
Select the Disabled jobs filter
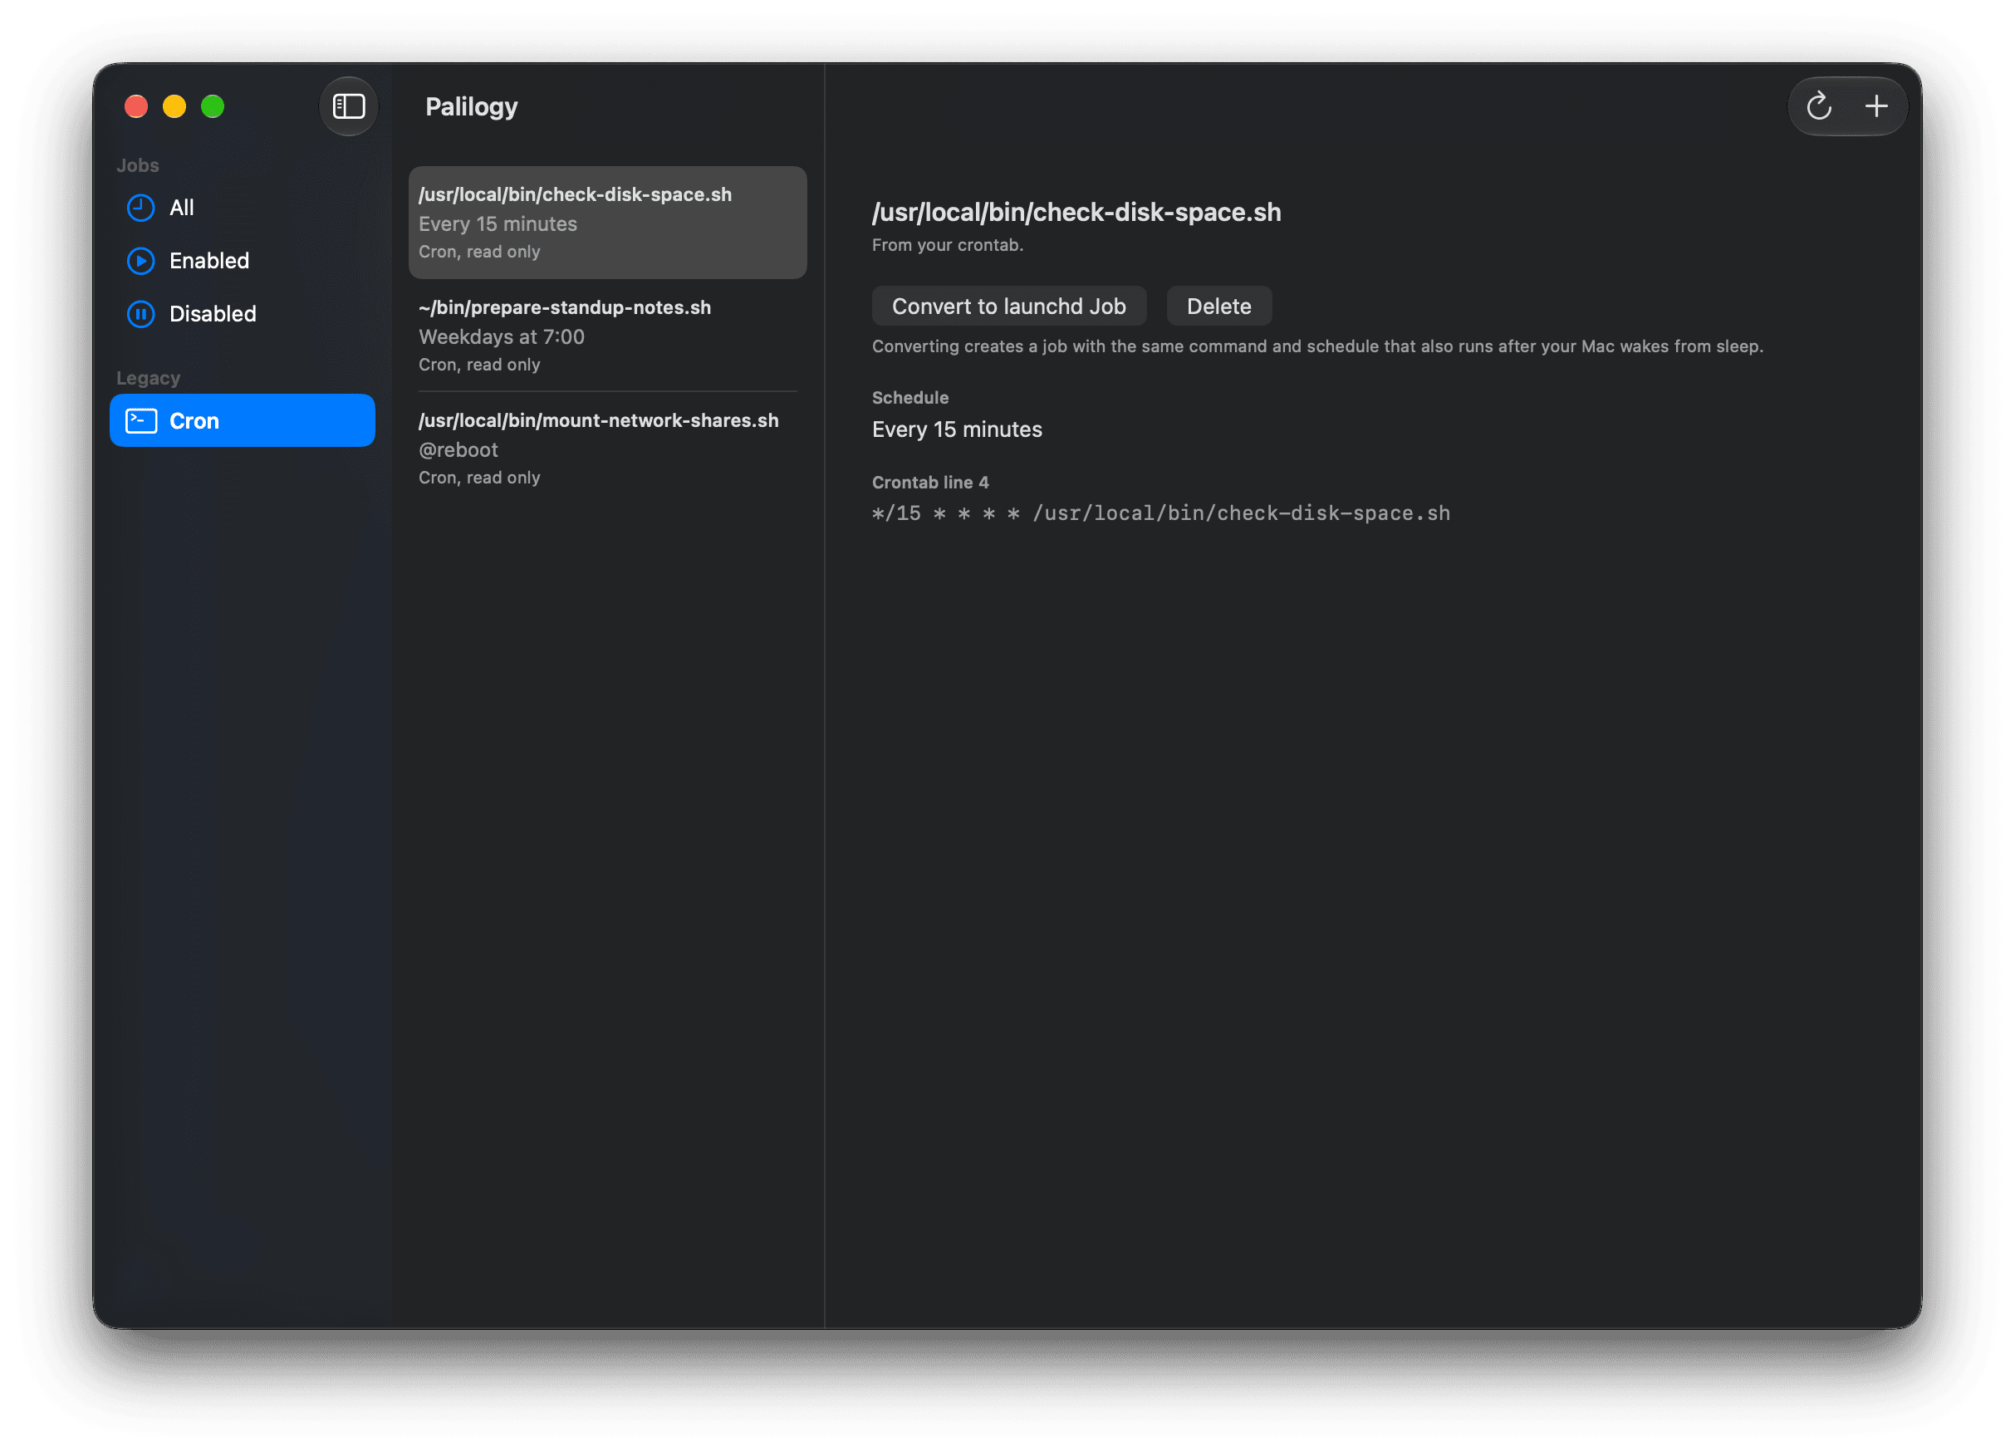243,314
